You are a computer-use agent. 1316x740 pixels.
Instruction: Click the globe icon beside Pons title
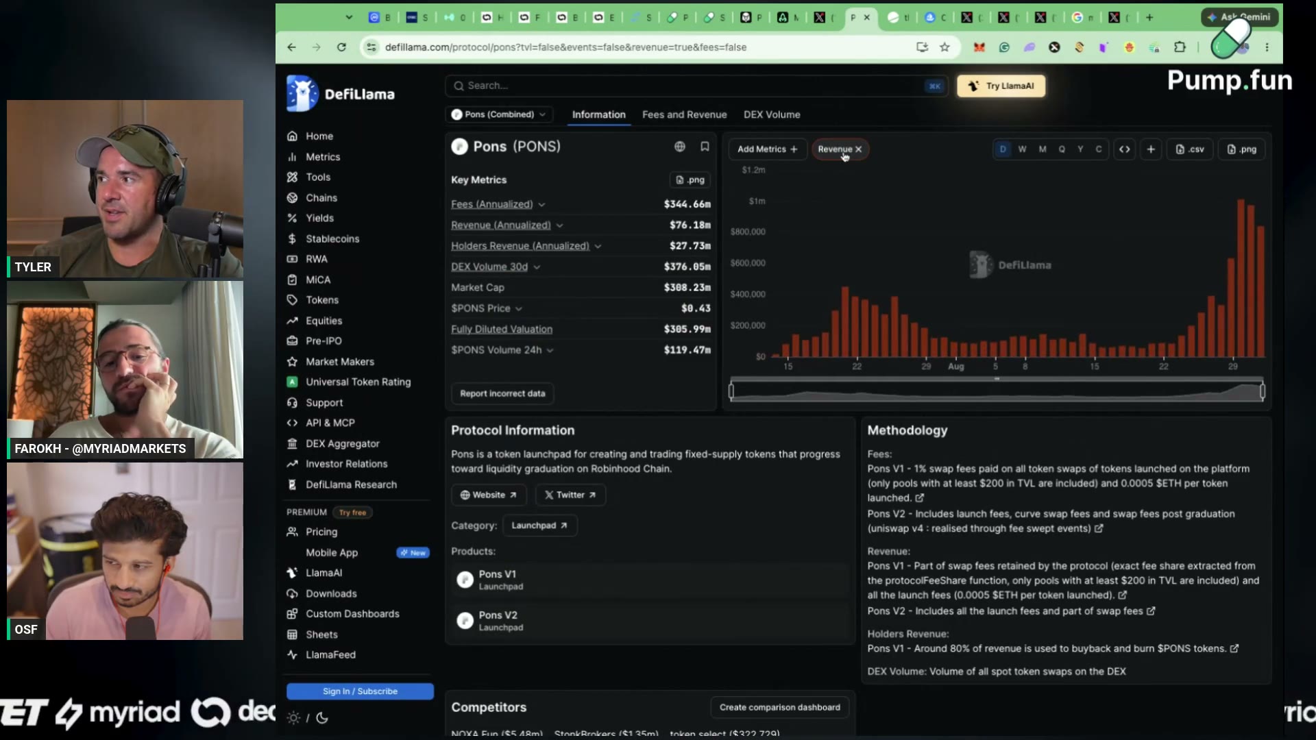(x=679, y=146)
